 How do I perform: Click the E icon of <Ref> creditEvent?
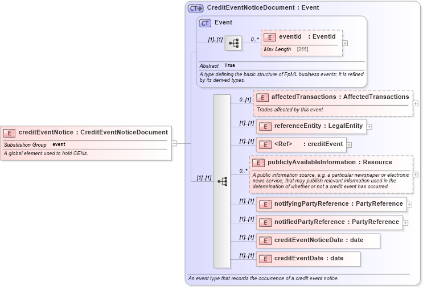pos(265,145)
